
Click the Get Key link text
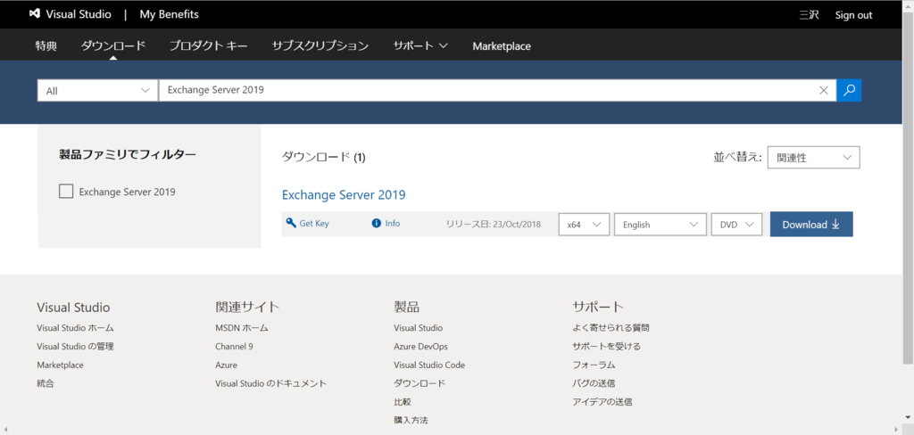pos(314,223)
